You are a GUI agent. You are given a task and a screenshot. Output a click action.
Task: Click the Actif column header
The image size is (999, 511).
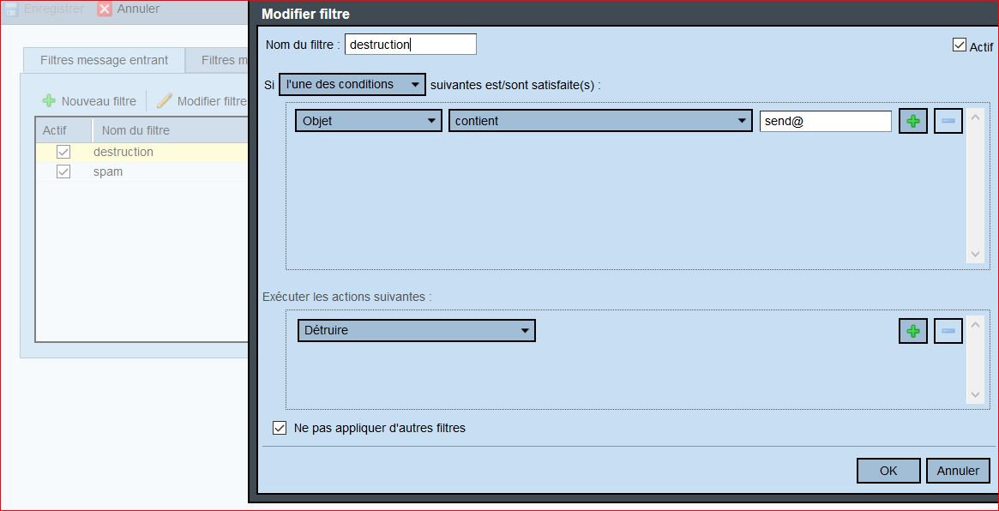pyautogui.click(x=63, y=130)
